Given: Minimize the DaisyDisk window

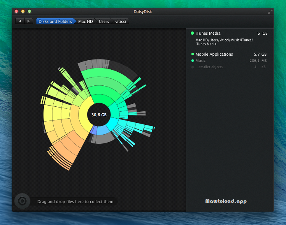Looking at the screenshot, I should 23,11.
